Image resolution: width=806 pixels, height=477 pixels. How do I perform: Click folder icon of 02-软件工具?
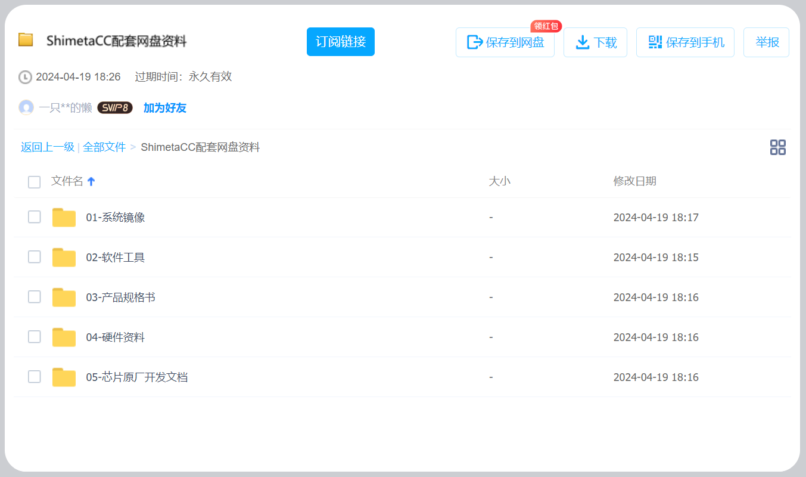point(64,258)
